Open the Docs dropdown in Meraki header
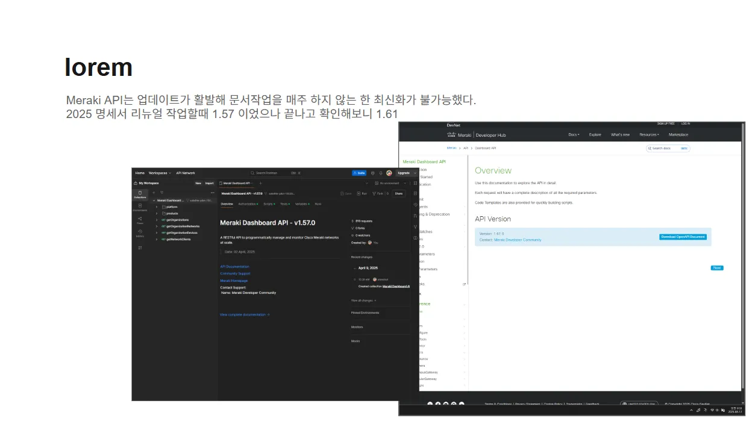This screenshot has height=421, width=755. click(574, 135)
